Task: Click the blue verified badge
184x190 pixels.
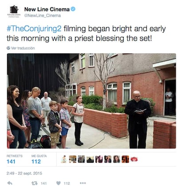Action: [73, 9]
